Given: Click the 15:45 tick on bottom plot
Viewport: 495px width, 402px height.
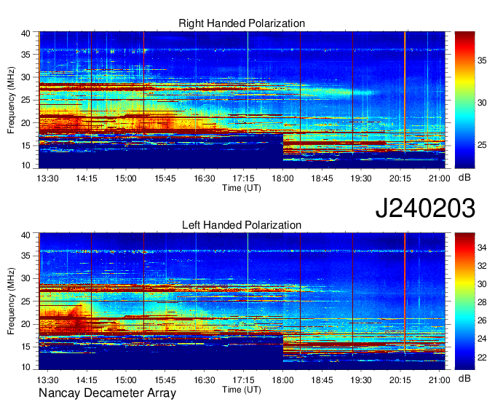Looking at the screenshot, I should point(165,380).
